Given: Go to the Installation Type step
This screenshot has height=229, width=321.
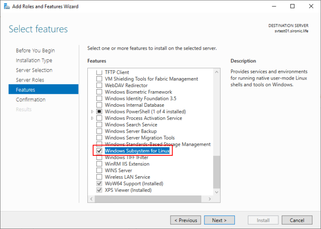Looking at the screenshot, I should coord(34,60).
